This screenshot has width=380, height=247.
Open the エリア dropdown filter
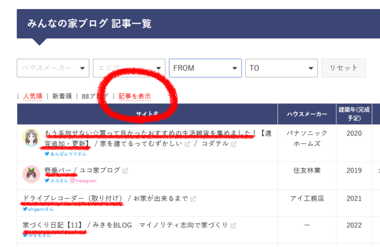[129, 68]
